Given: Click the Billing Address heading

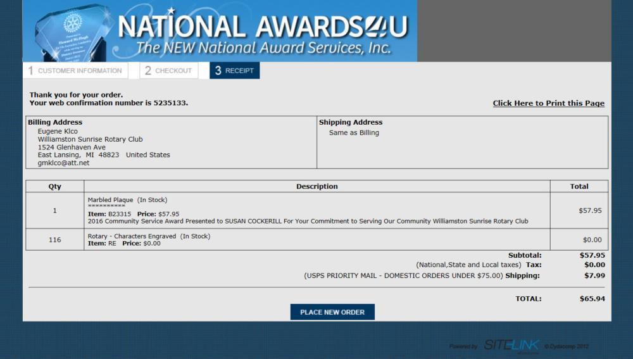Looking at the screenshot, I should 55,122.
